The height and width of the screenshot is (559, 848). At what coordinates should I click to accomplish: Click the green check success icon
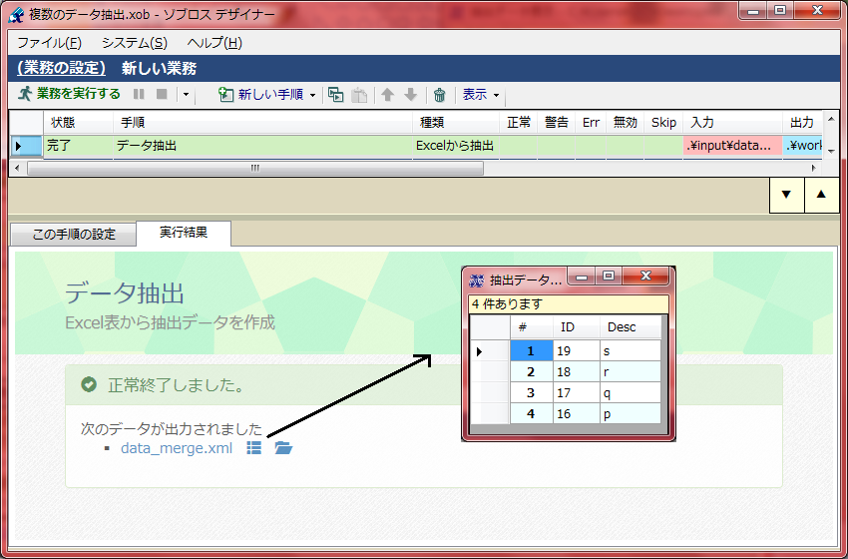pyautogui.click(x=89, y=384)
